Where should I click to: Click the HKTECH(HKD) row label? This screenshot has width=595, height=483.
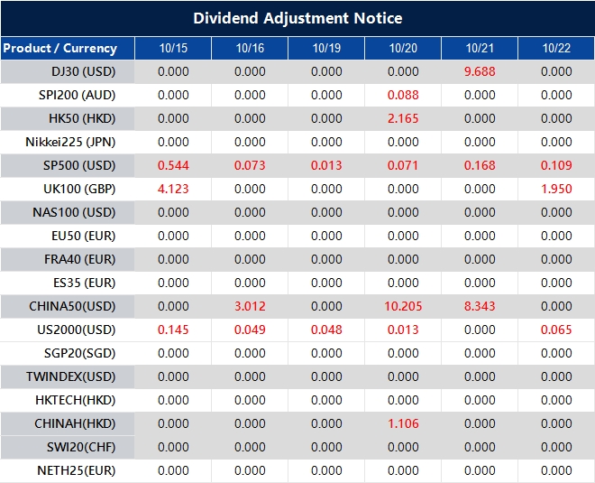(x=75, y=400)
